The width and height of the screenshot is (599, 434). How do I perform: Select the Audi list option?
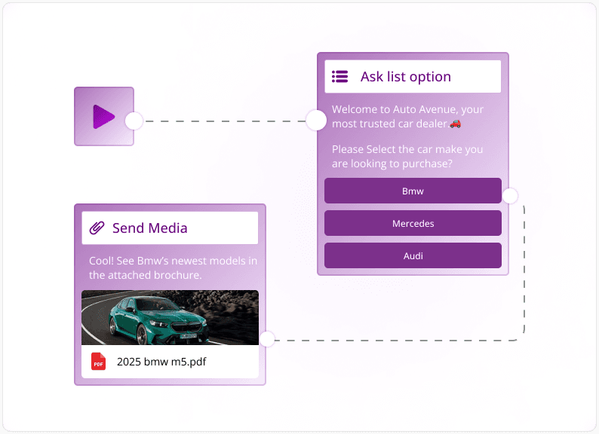click(x=413, y=255)
